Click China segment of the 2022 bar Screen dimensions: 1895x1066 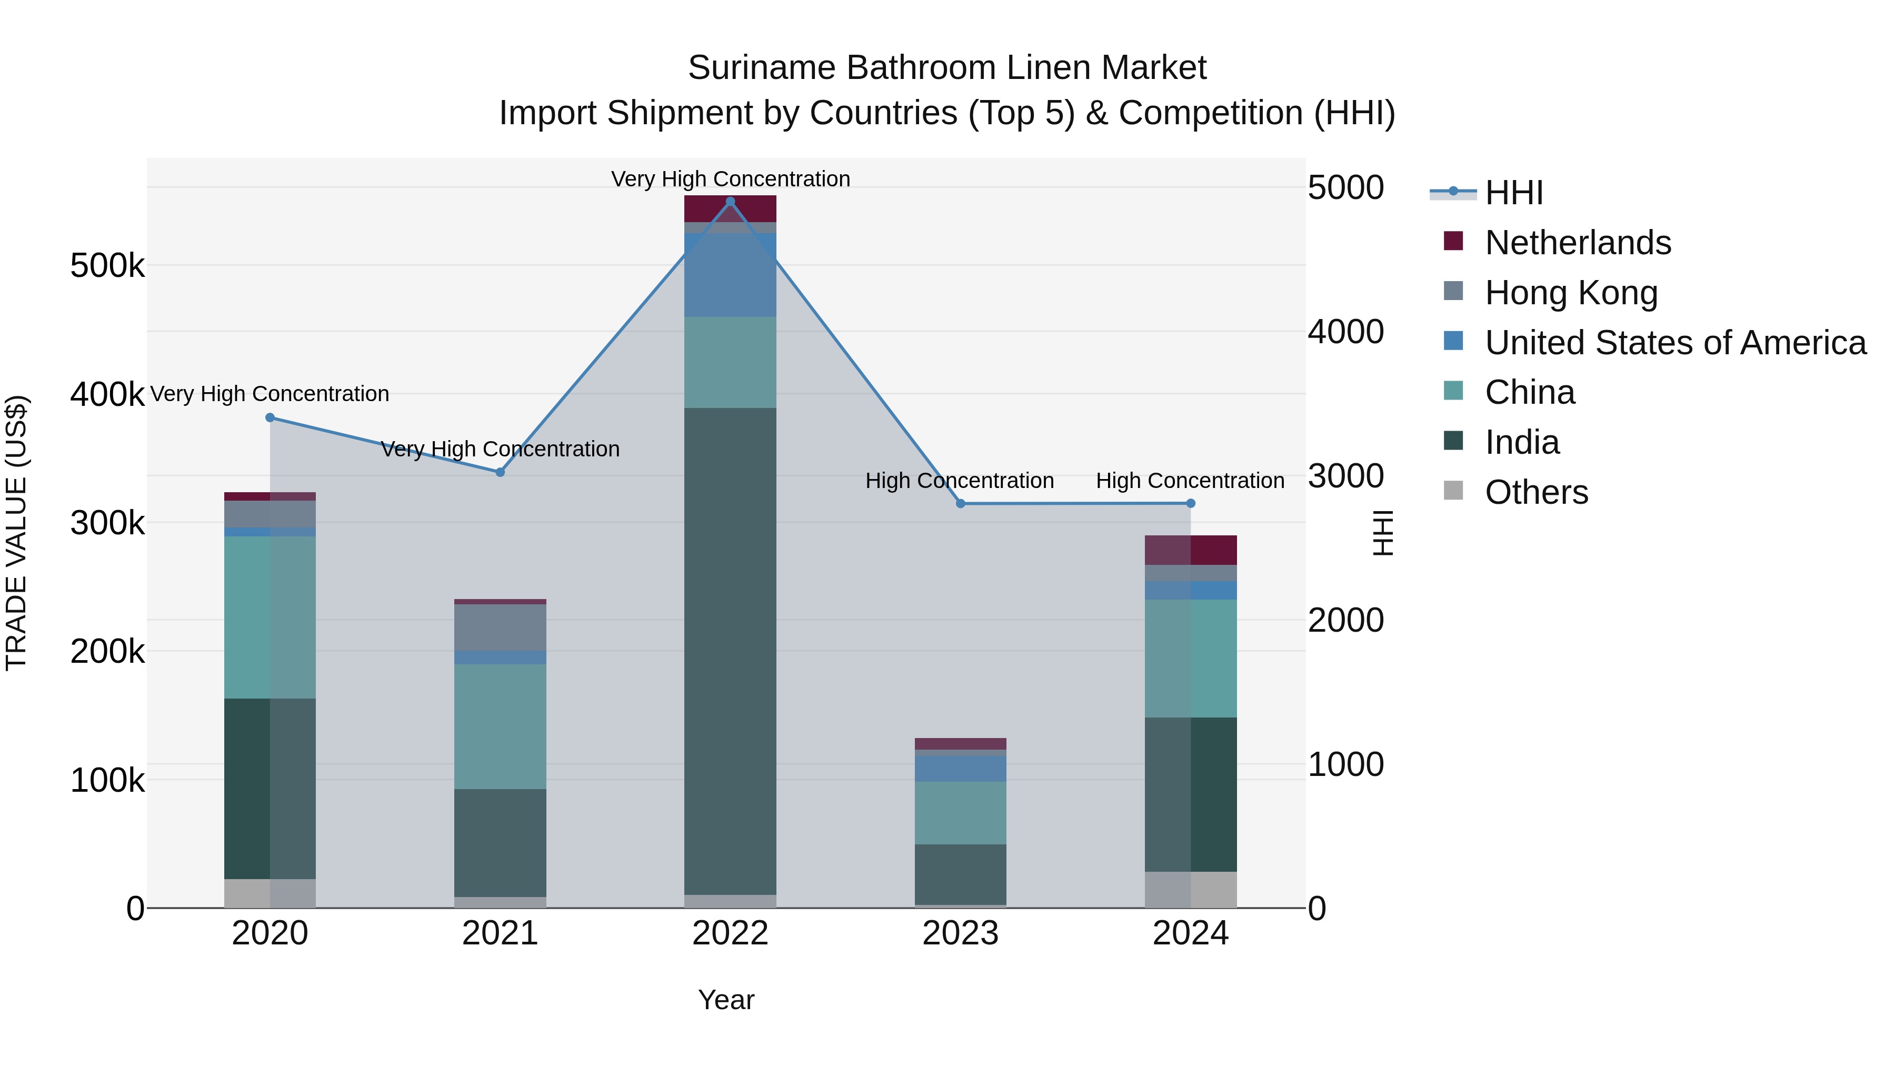[x=731, y=363]
